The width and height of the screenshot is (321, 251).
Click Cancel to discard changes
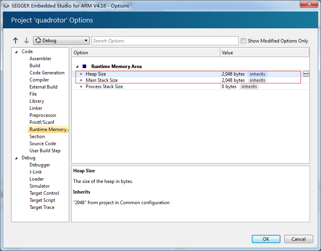[x=299, y=239]
